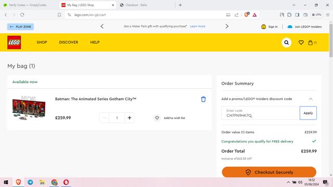333x187 pixels.
Task: Click the share page icon in address bar
Action: pyautogui.click(x=236, y=15)
